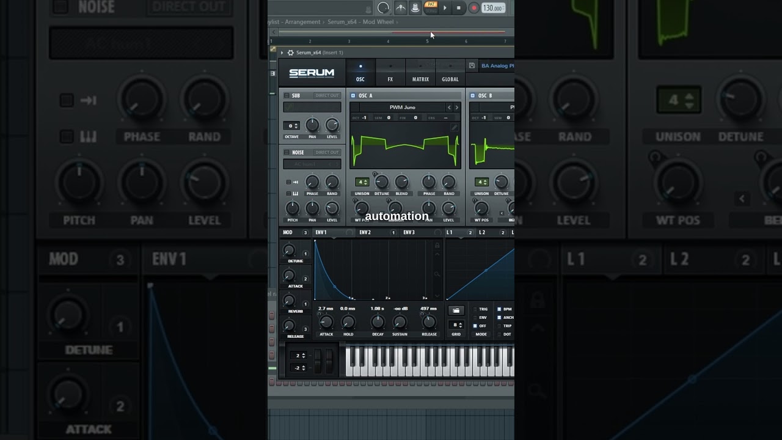
Task: Click the envelope zoom magnifier icon
Action: [x=437, y=274]
